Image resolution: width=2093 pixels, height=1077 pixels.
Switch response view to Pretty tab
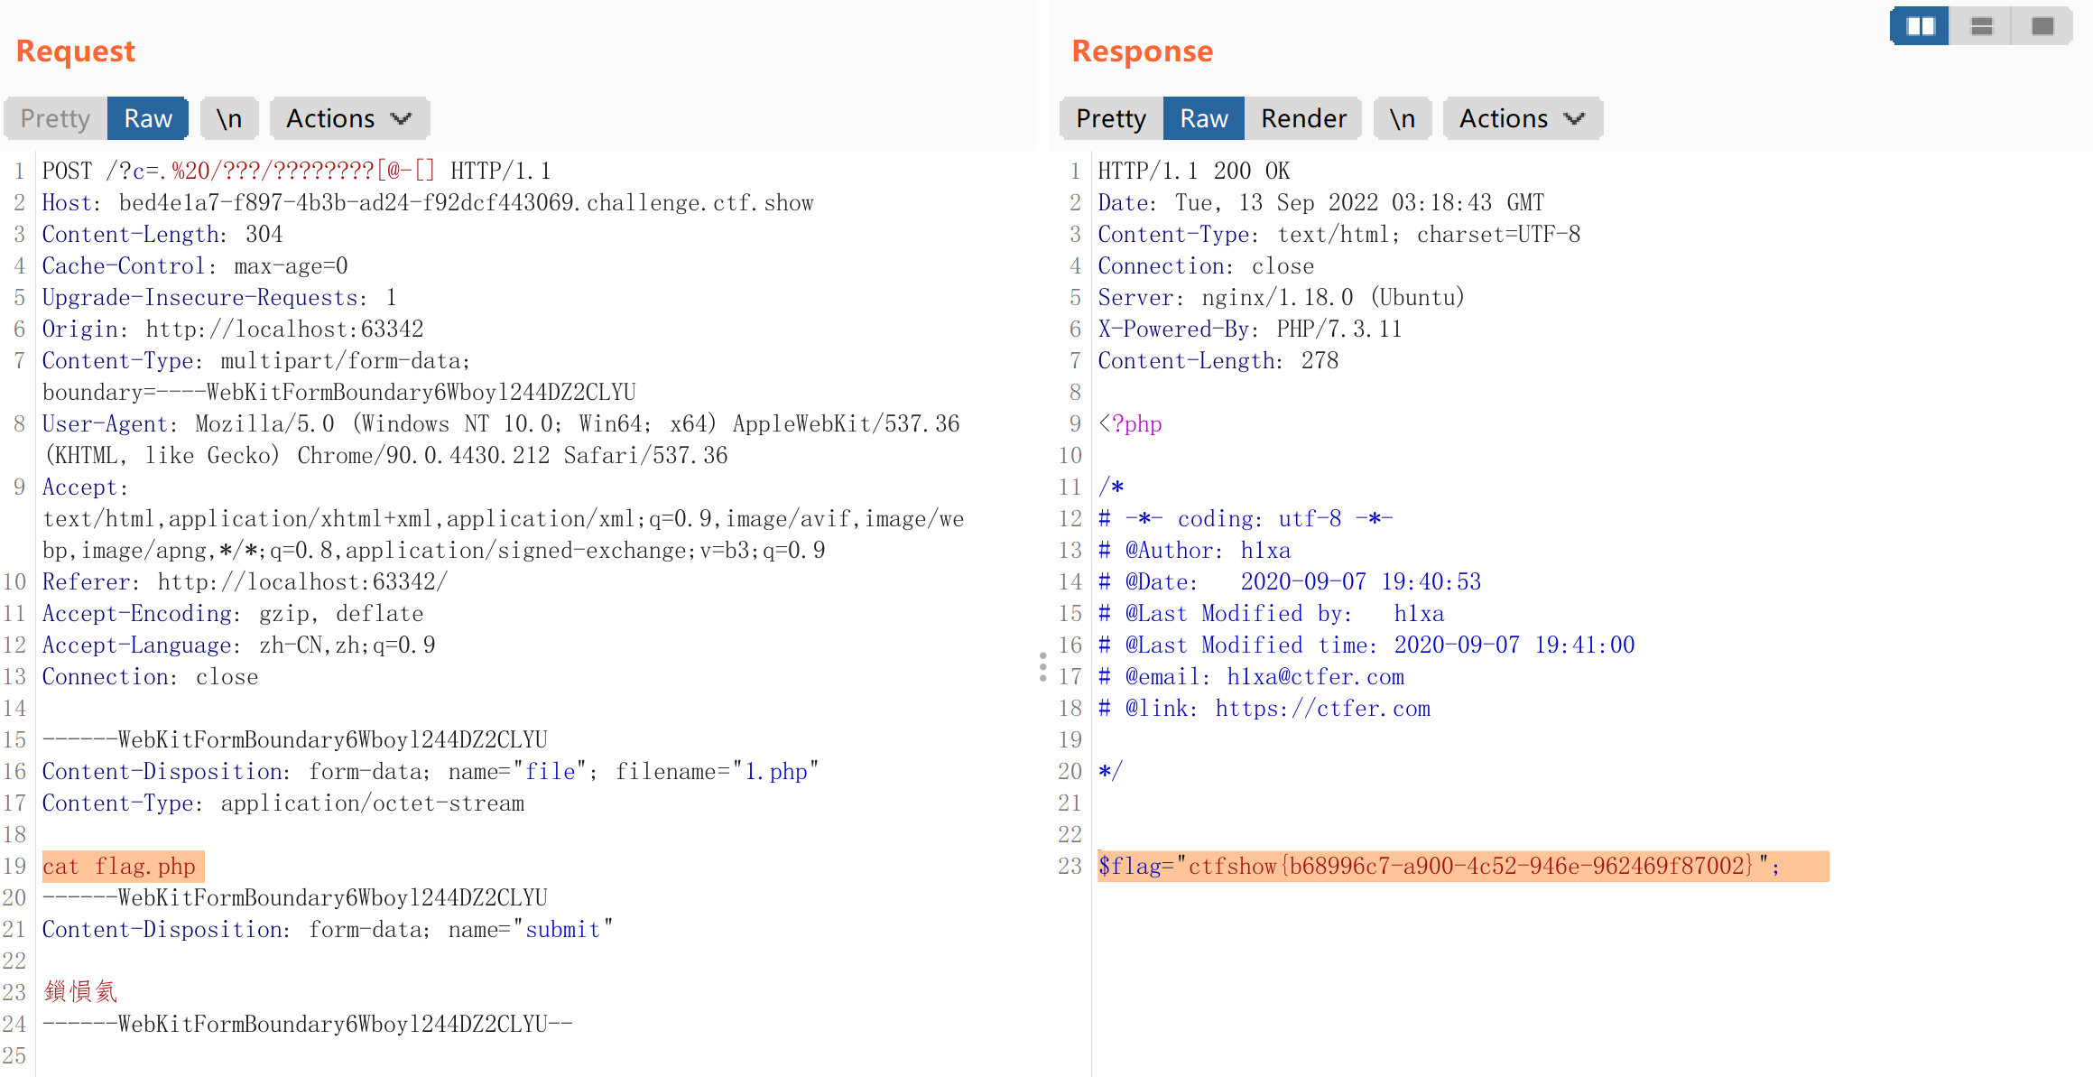(1111, 118)
